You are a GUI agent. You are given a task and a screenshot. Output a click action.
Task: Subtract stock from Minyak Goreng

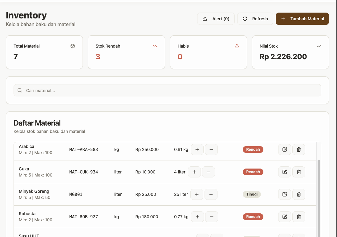coord(211,194)
